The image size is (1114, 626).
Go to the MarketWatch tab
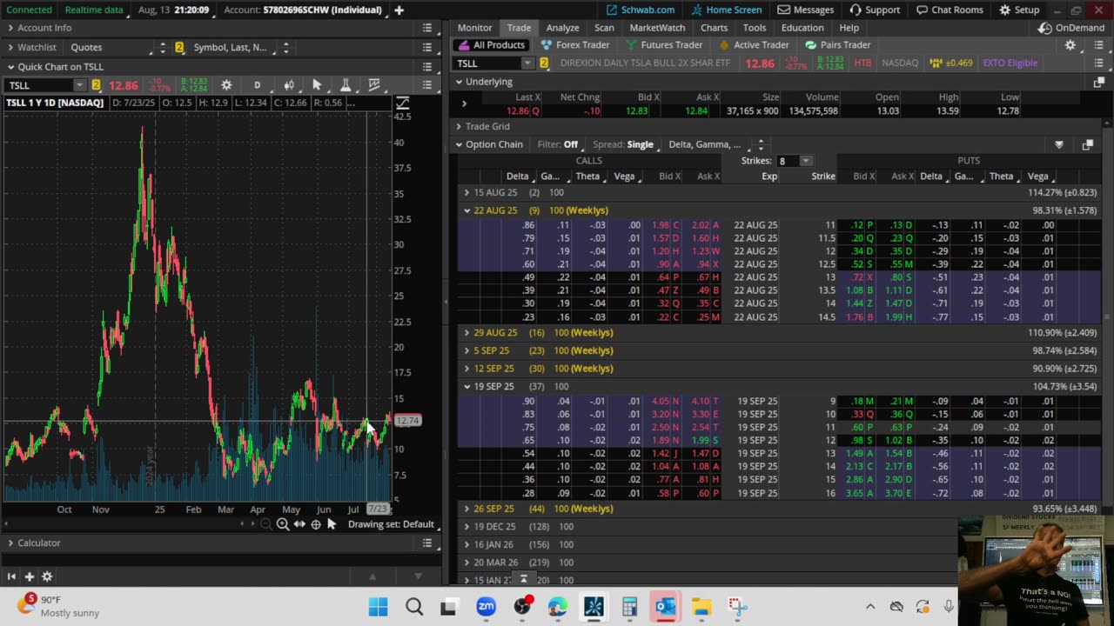coord(657,28)
